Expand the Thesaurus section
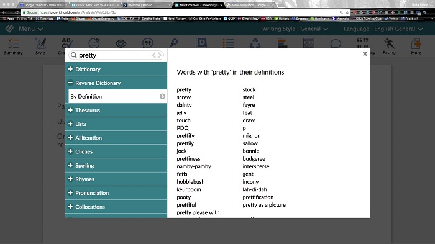 point(116,110)
